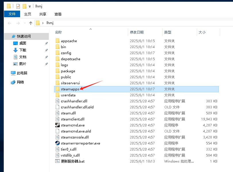
Task: Select the steamapps folder icon
Action: [x=57, y=89]
